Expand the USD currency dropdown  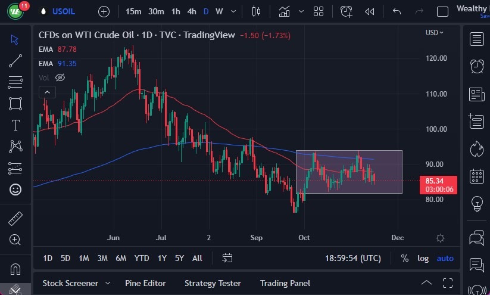point(435,33)
